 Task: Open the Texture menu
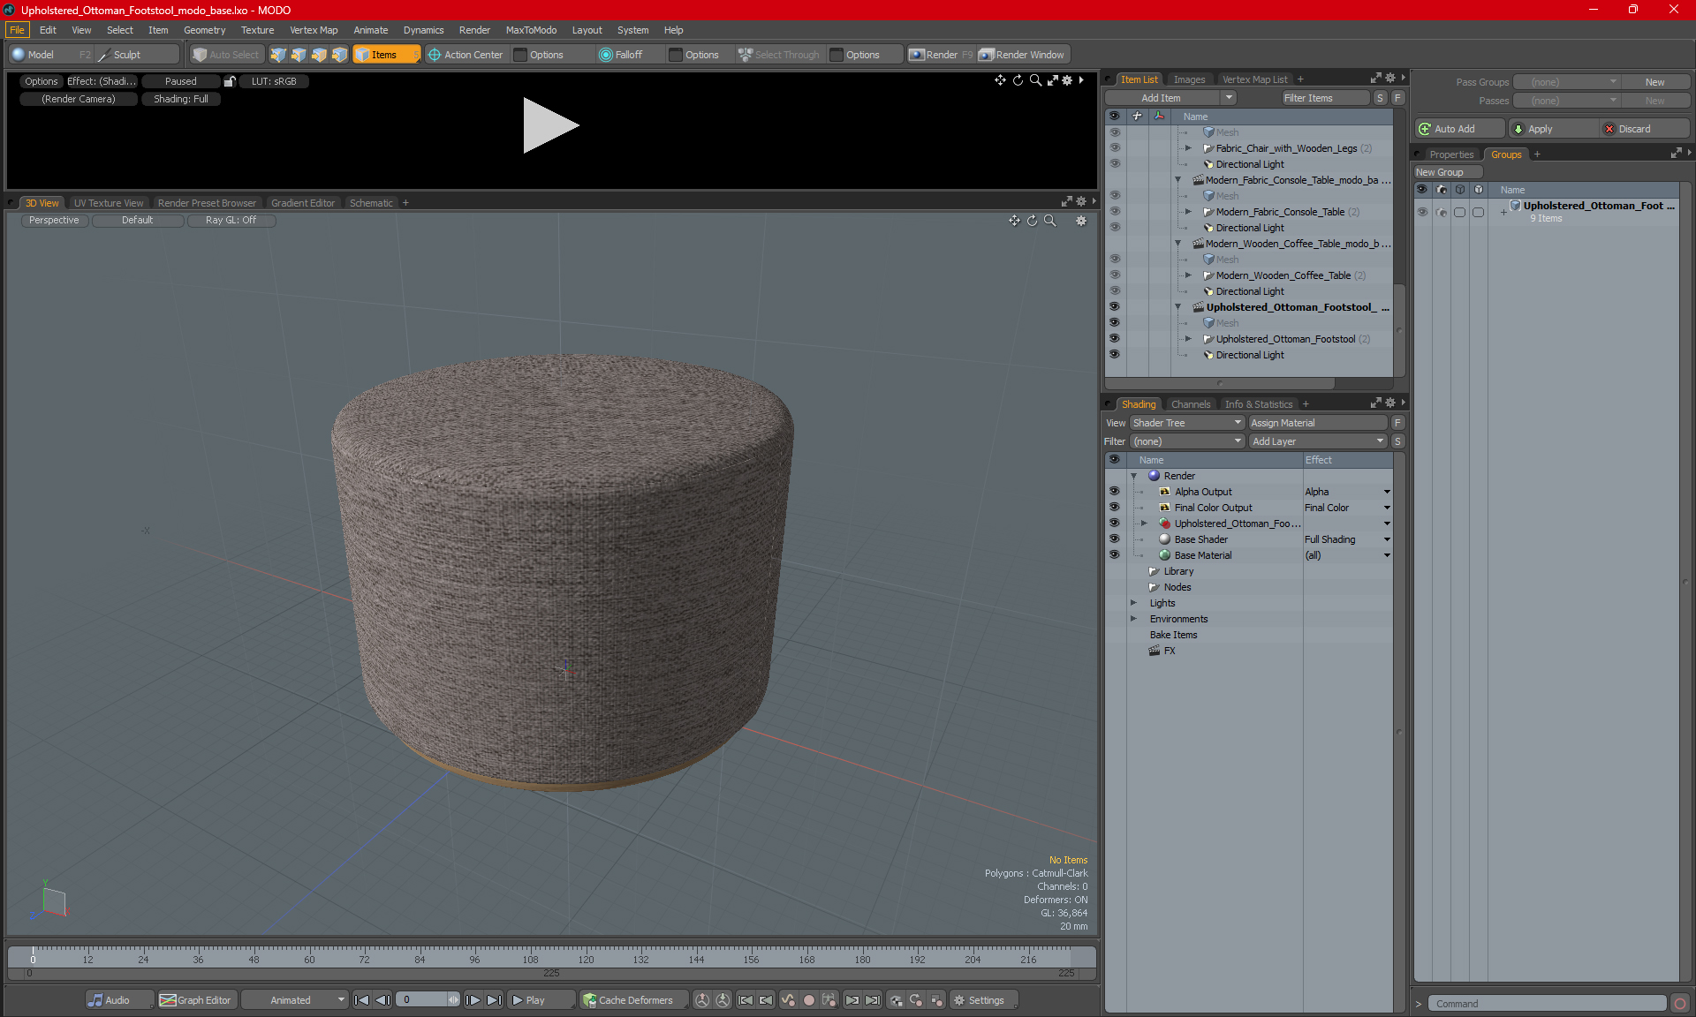click(257, 30)
